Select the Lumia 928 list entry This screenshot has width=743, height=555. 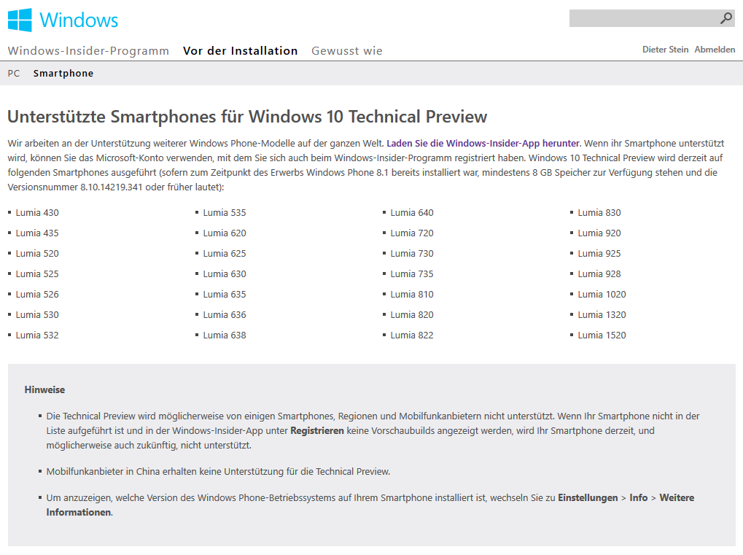point(599,274)
